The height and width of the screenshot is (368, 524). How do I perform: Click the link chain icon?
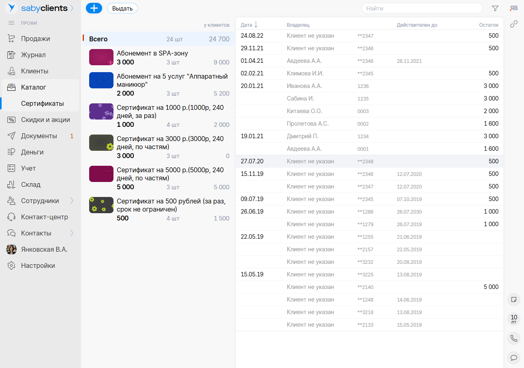513,24
